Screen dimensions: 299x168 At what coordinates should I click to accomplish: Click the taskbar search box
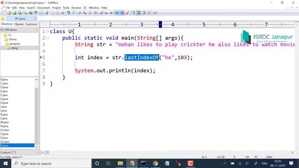click(x=51, y=163)
